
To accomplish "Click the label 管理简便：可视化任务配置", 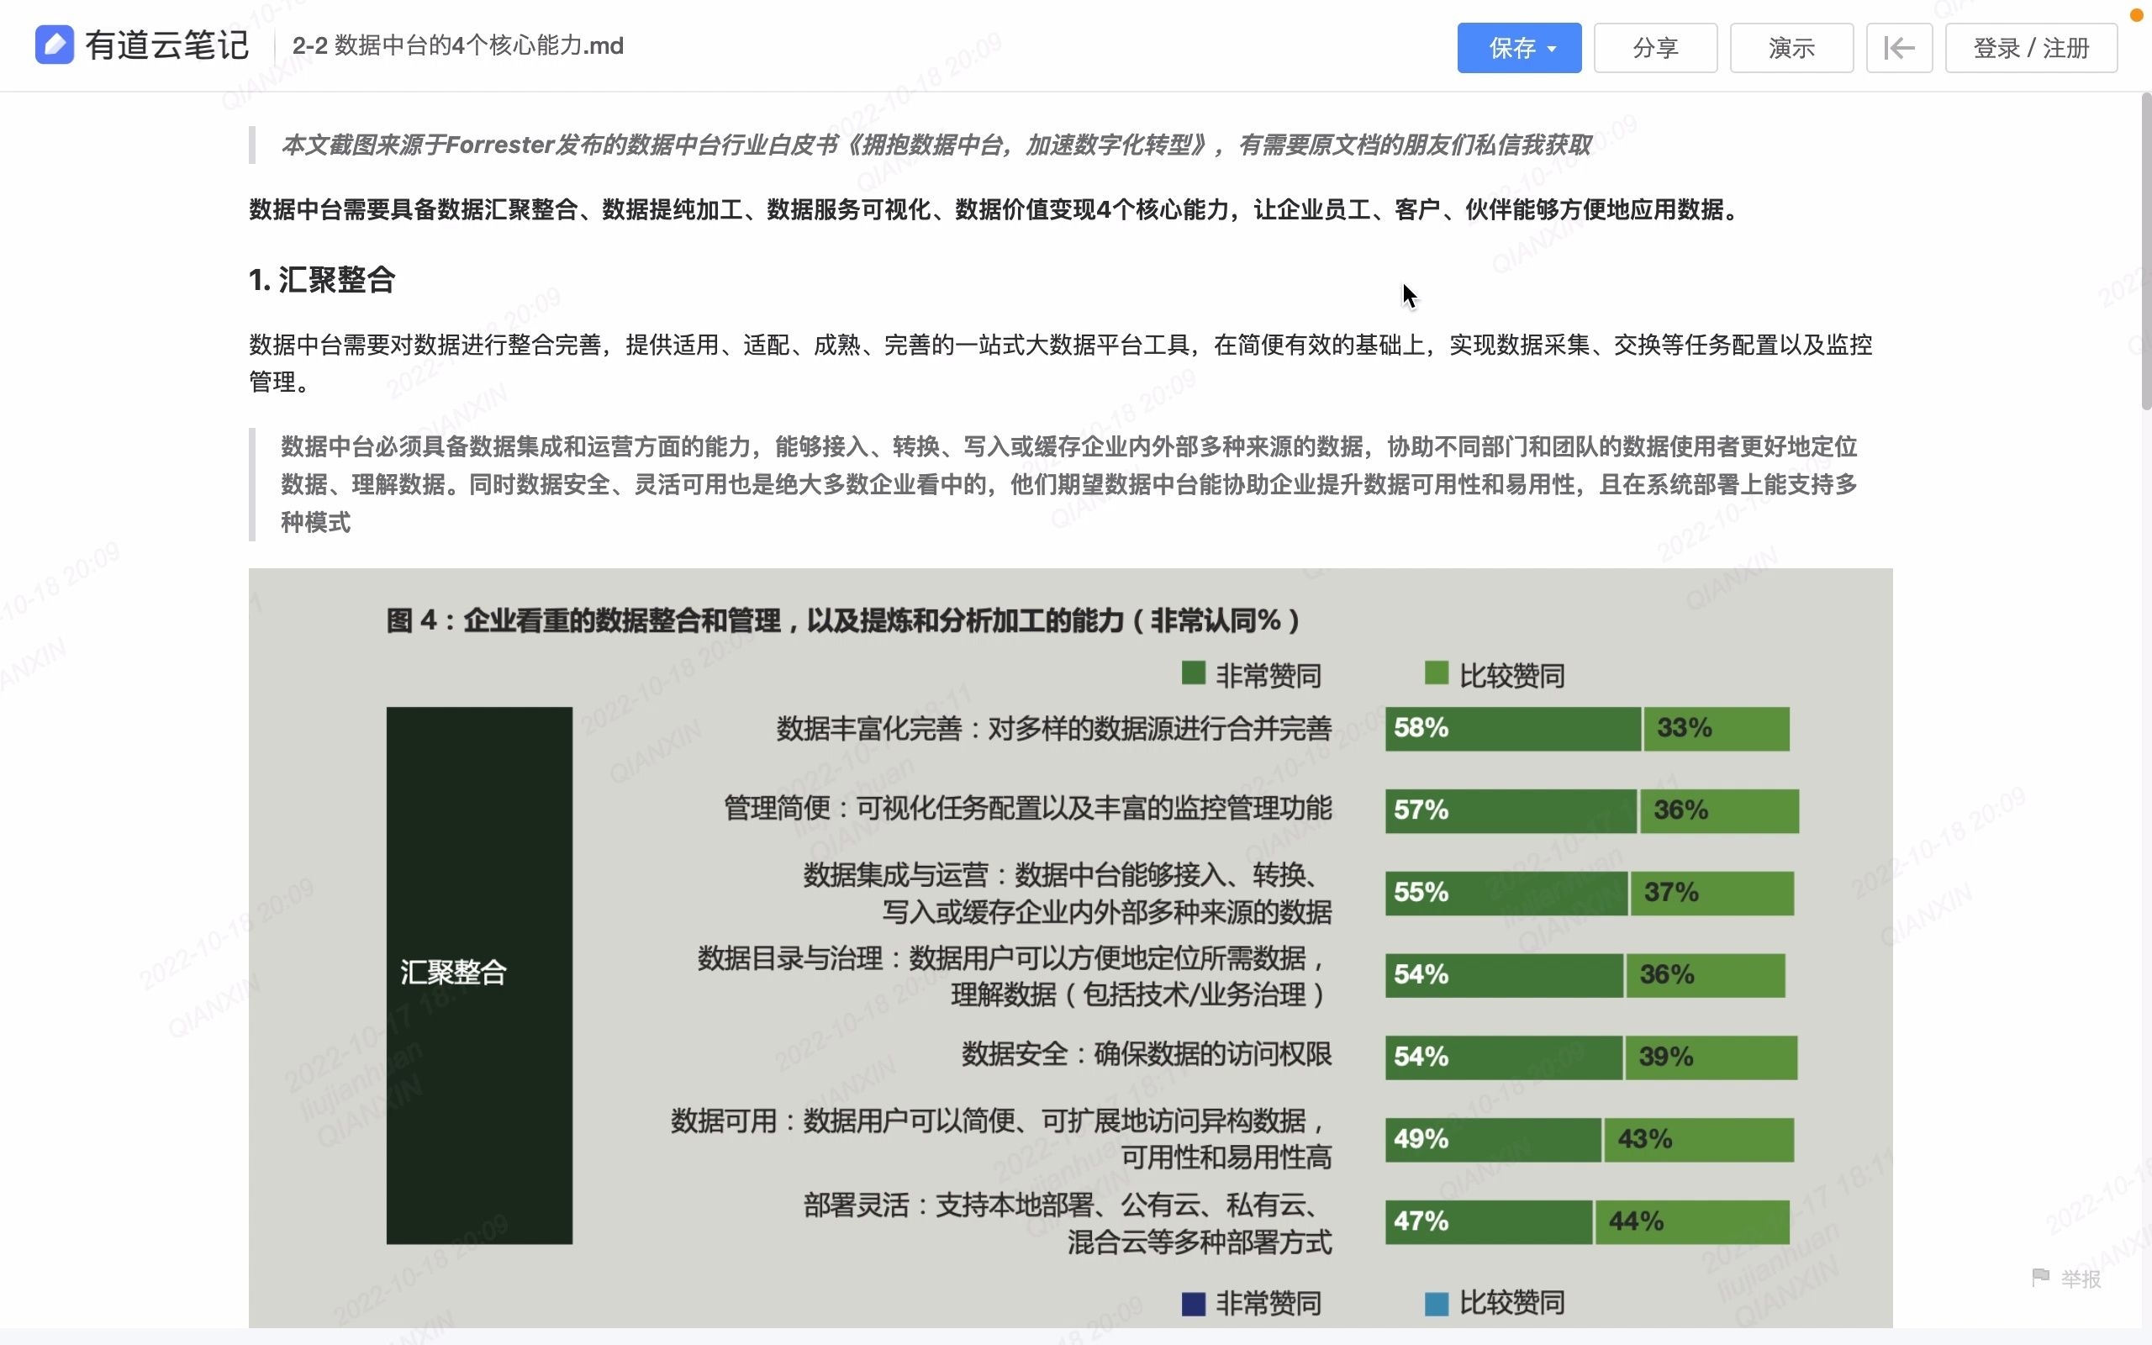I will [1027, 809].
